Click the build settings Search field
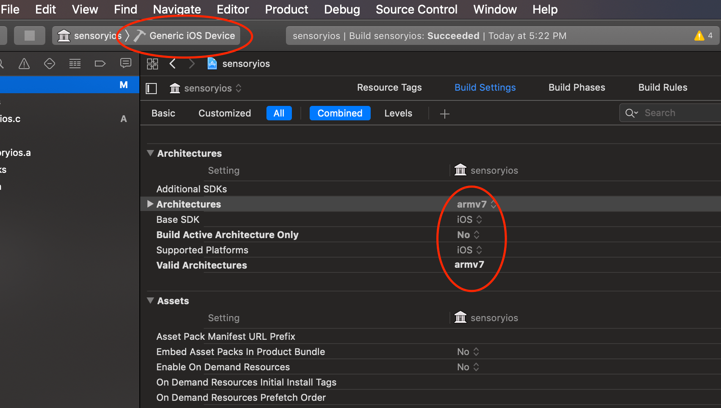 click(x=670, y=113)
